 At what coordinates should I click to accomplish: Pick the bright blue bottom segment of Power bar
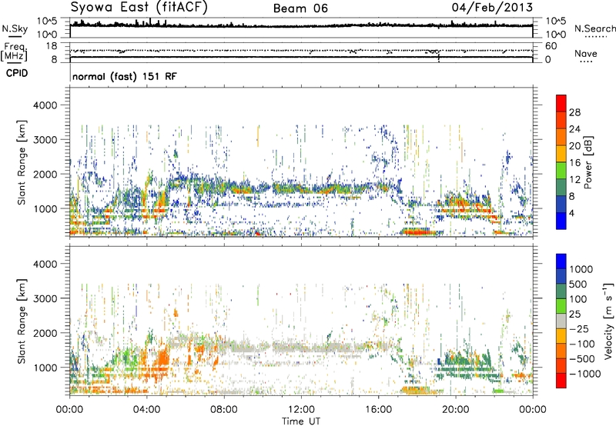click(x=561, y=221)
